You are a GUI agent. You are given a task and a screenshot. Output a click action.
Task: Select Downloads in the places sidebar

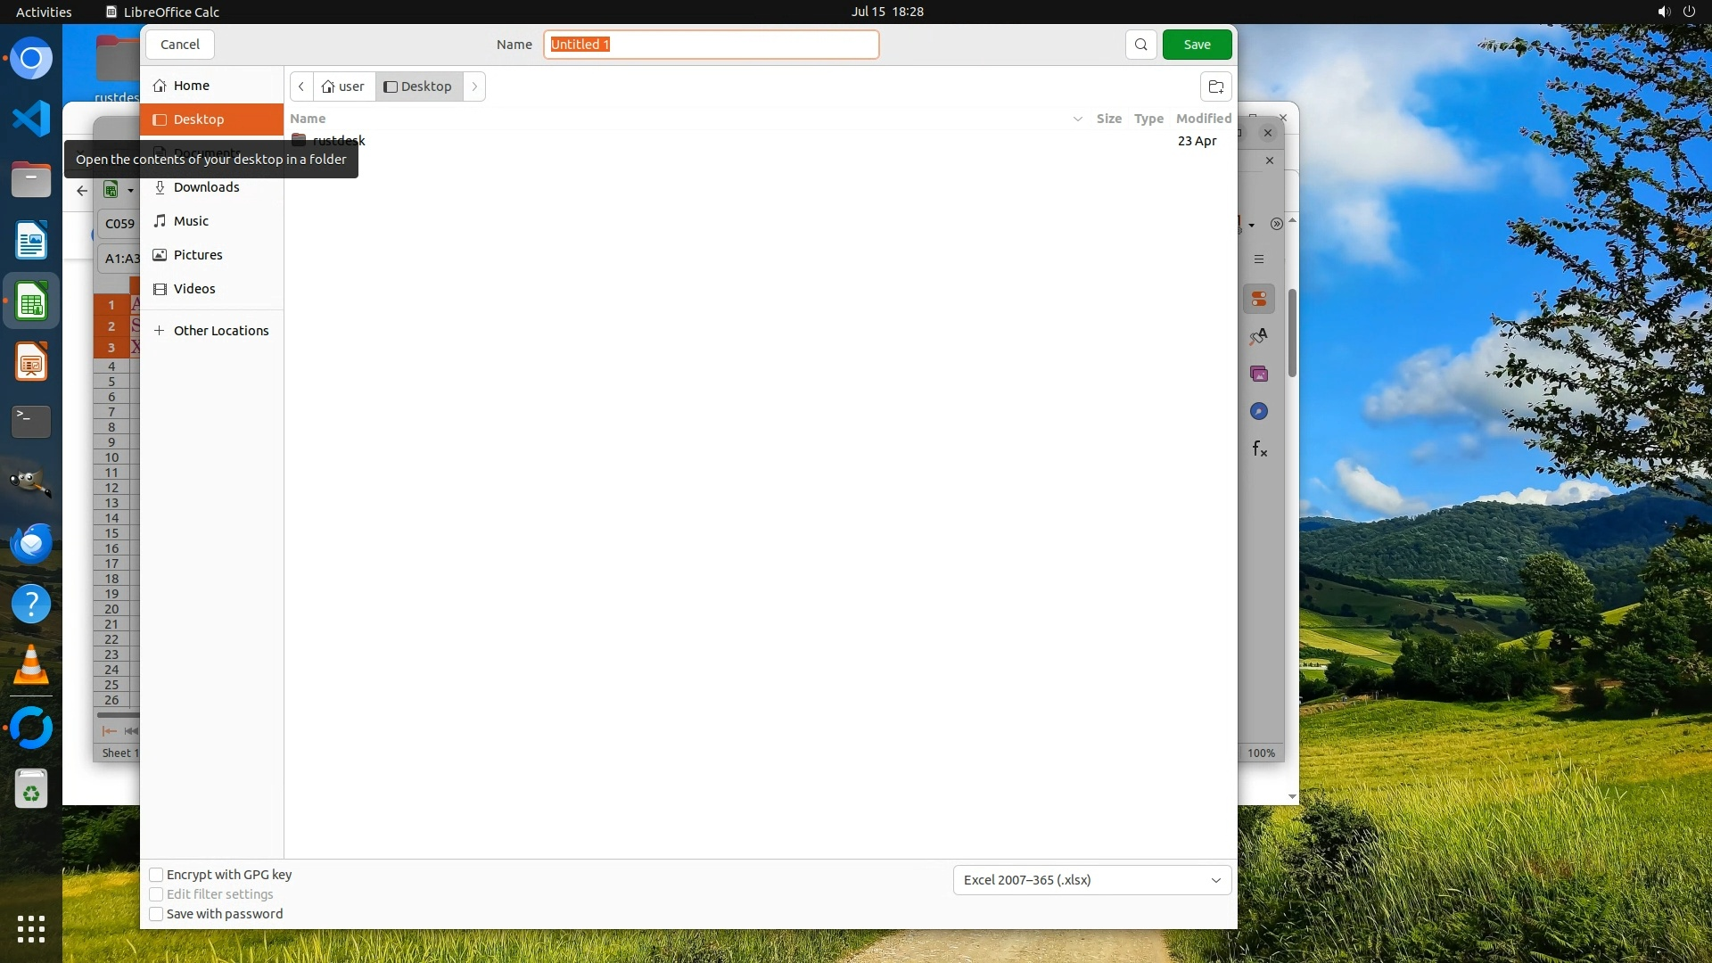tap(206, 187)
